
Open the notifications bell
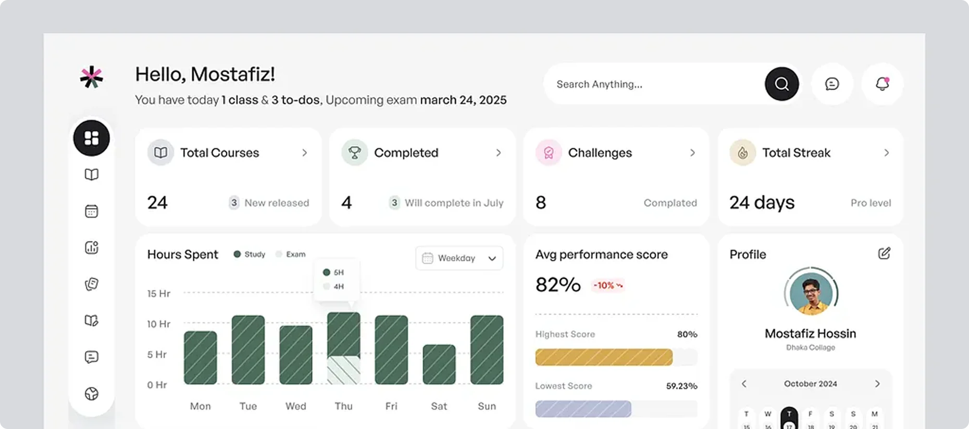882,84
